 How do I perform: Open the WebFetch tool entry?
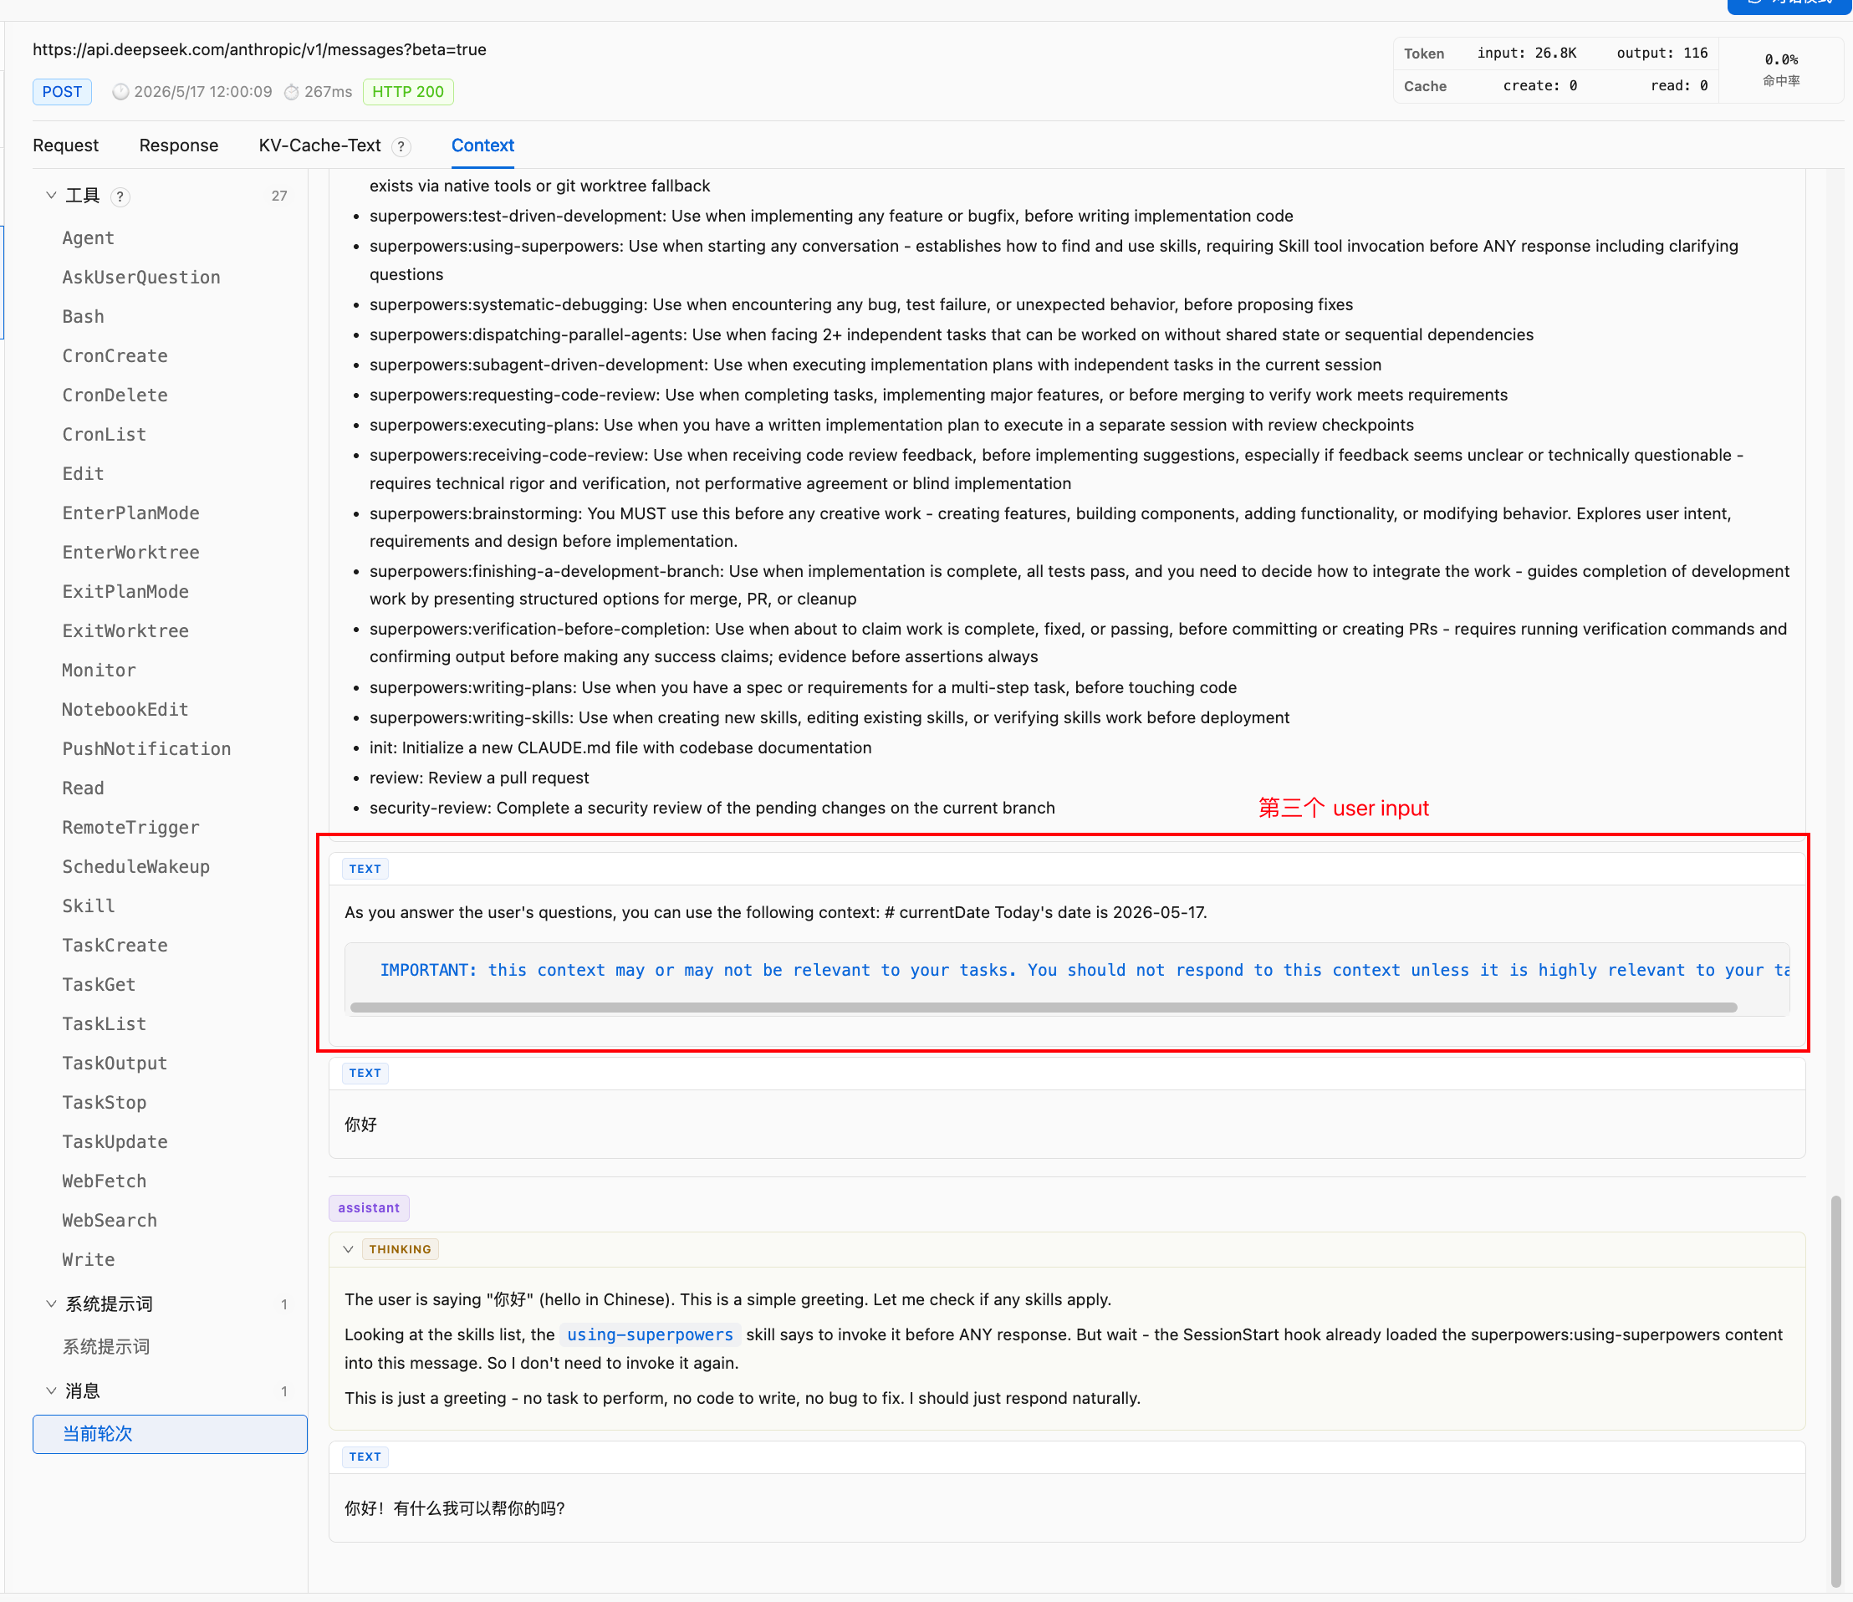click(104, 1183)
